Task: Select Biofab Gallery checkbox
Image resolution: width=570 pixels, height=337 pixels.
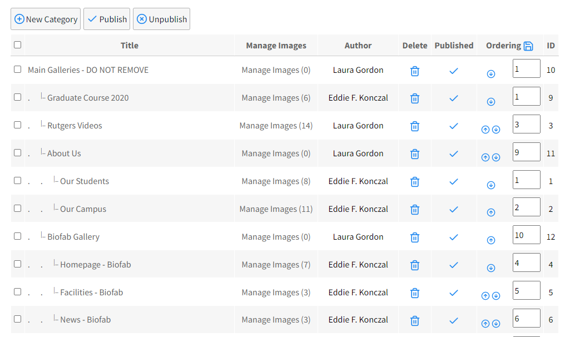Action: (17, 236)
